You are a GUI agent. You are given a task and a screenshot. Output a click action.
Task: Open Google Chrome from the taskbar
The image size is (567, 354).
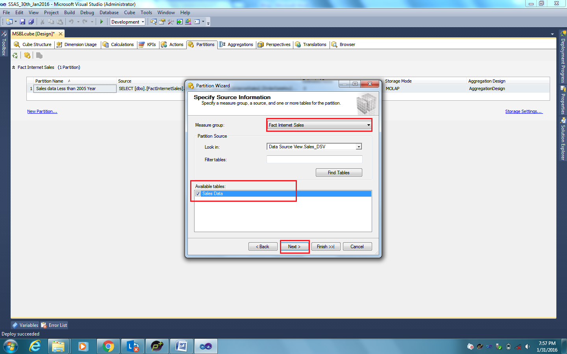[108, 347]
